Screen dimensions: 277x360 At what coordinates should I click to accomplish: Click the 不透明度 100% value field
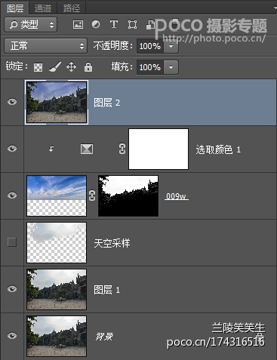click(x=150, y=46)
